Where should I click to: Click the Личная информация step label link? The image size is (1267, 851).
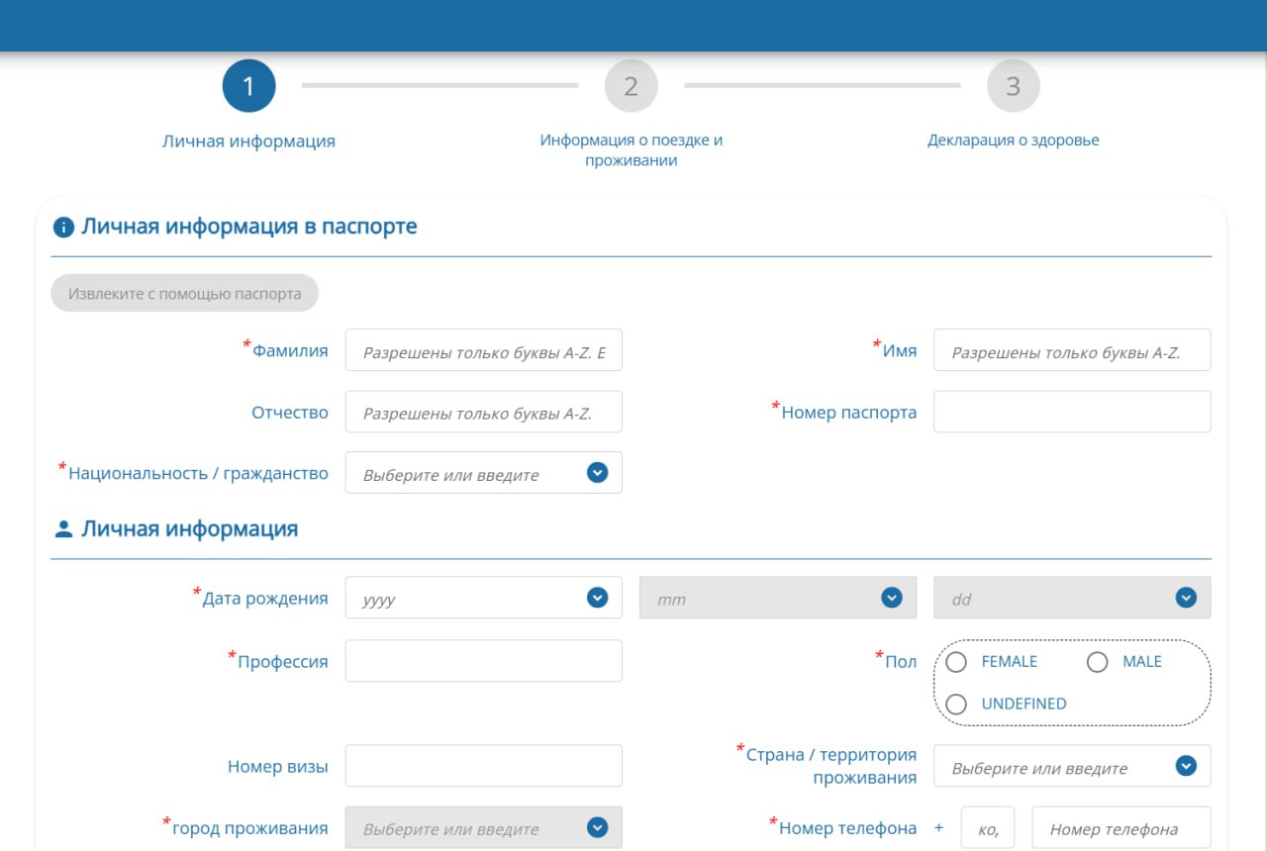click(248, 140)
